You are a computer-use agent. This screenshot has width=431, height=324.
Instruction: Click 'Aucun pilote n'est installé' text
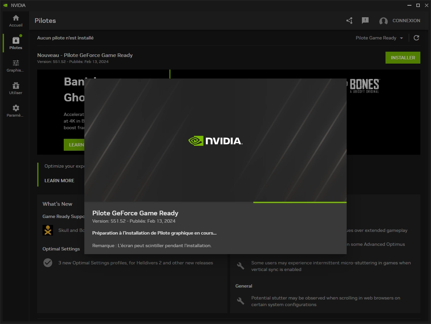point(65,38)
